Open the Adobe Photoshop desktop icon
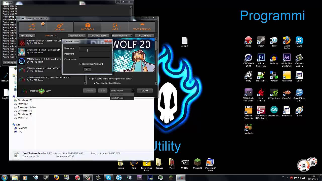322x181 pixels. click(x=261, y=61)
